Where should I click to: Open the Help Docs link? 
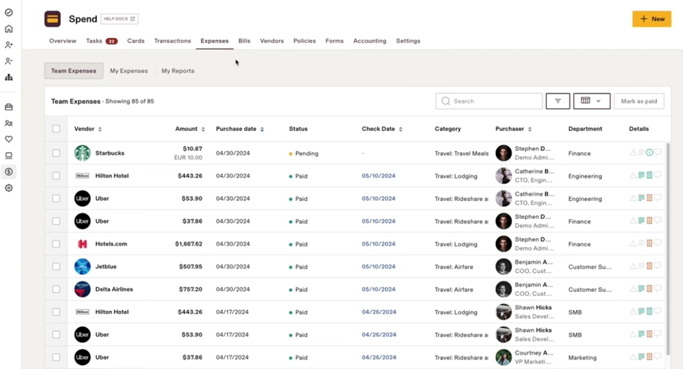119,19
